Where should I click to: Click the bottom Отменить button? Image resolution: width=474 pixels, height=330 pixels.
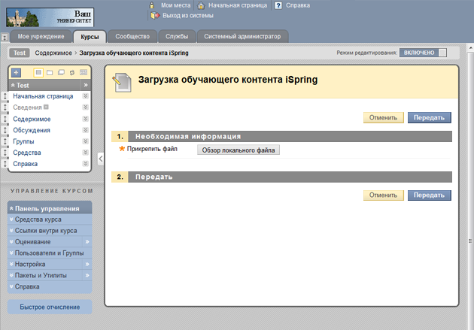(383, 195)
